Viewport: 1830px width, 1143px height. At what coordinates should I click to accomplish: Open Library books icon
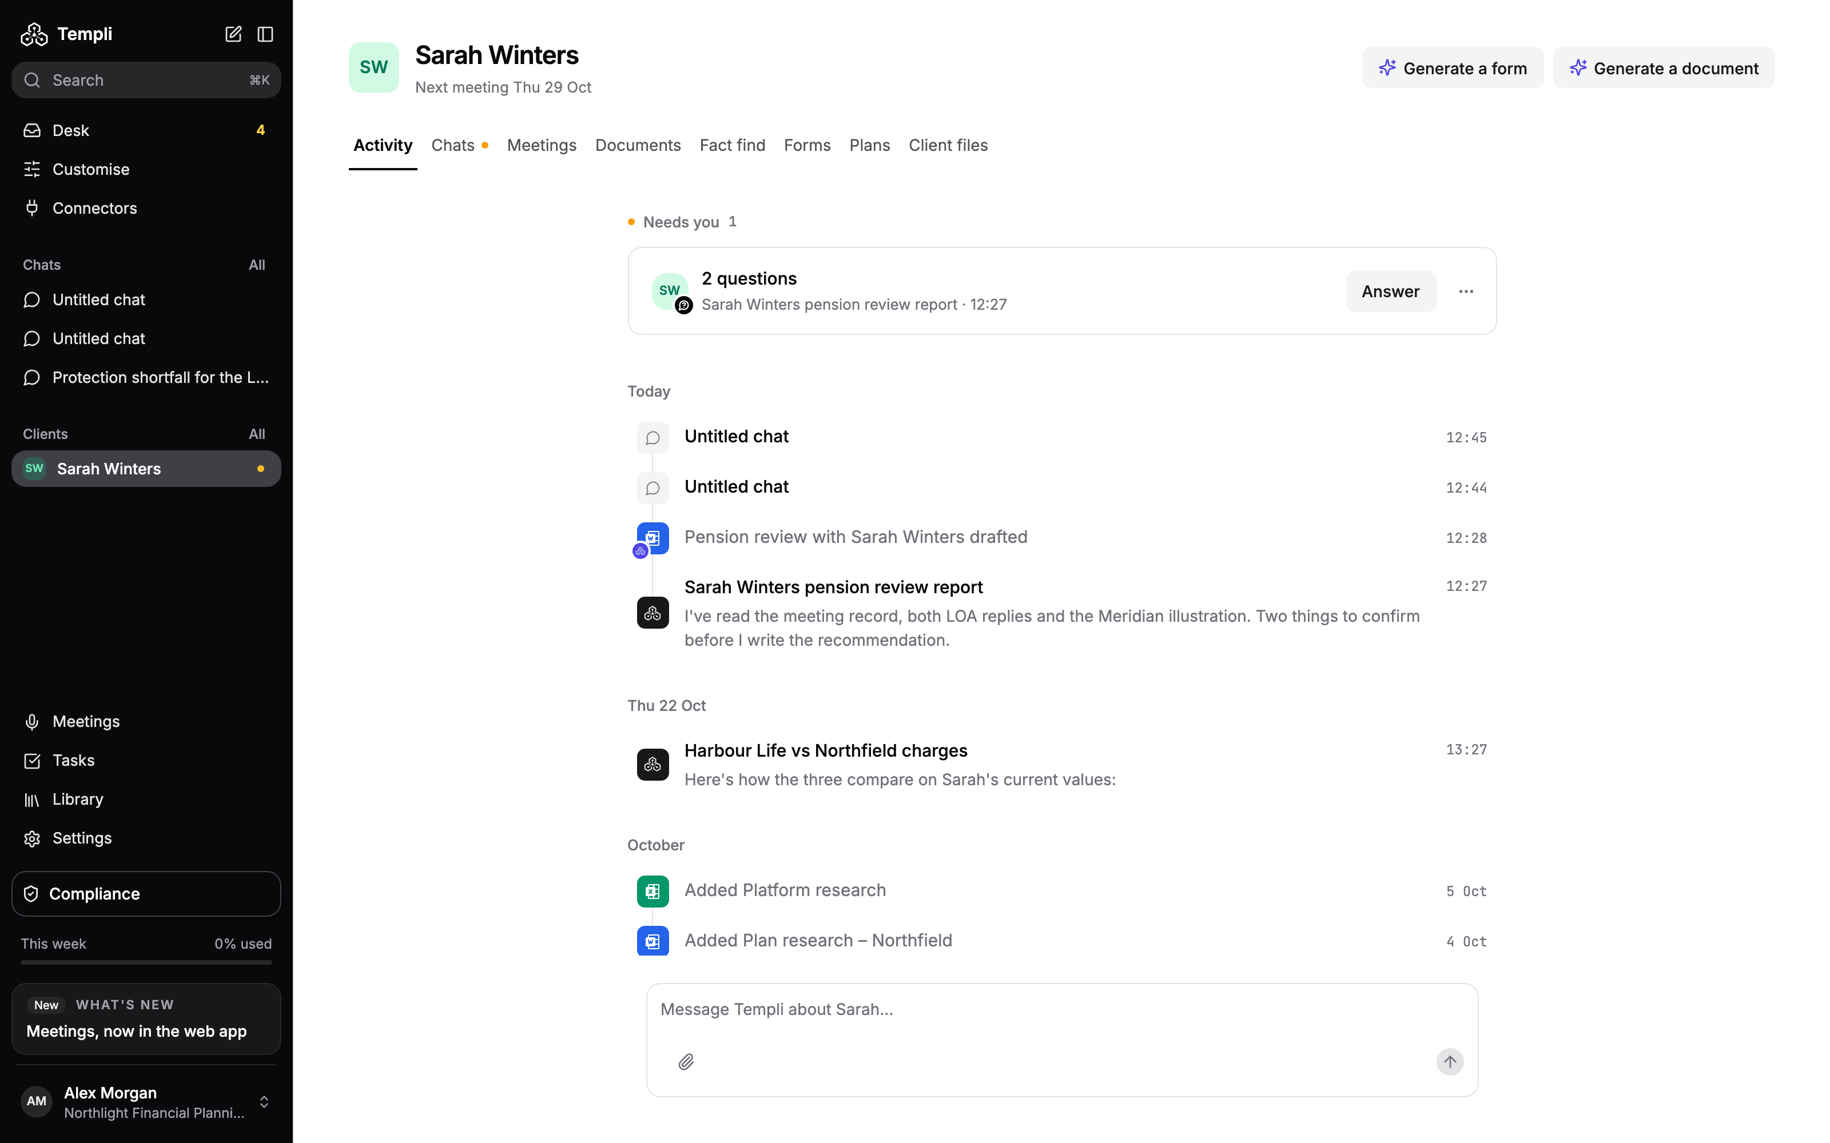[32, 800]
